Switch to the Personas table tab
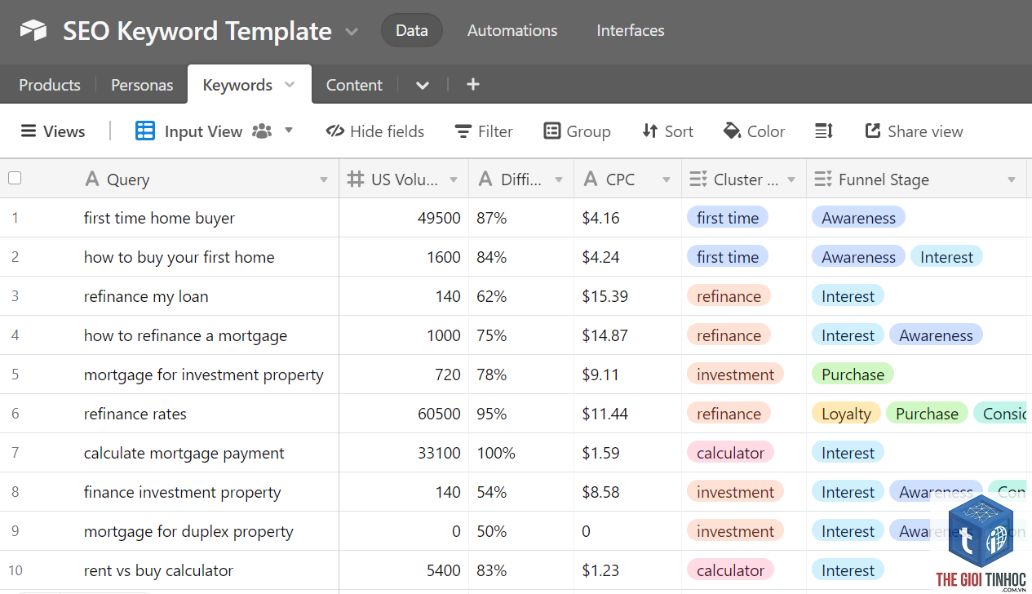 pos(142,85)
